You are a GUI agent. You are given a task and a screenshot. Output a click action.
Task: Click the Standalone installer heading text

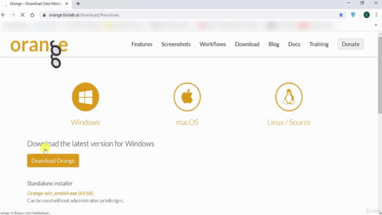click(50, 183)
